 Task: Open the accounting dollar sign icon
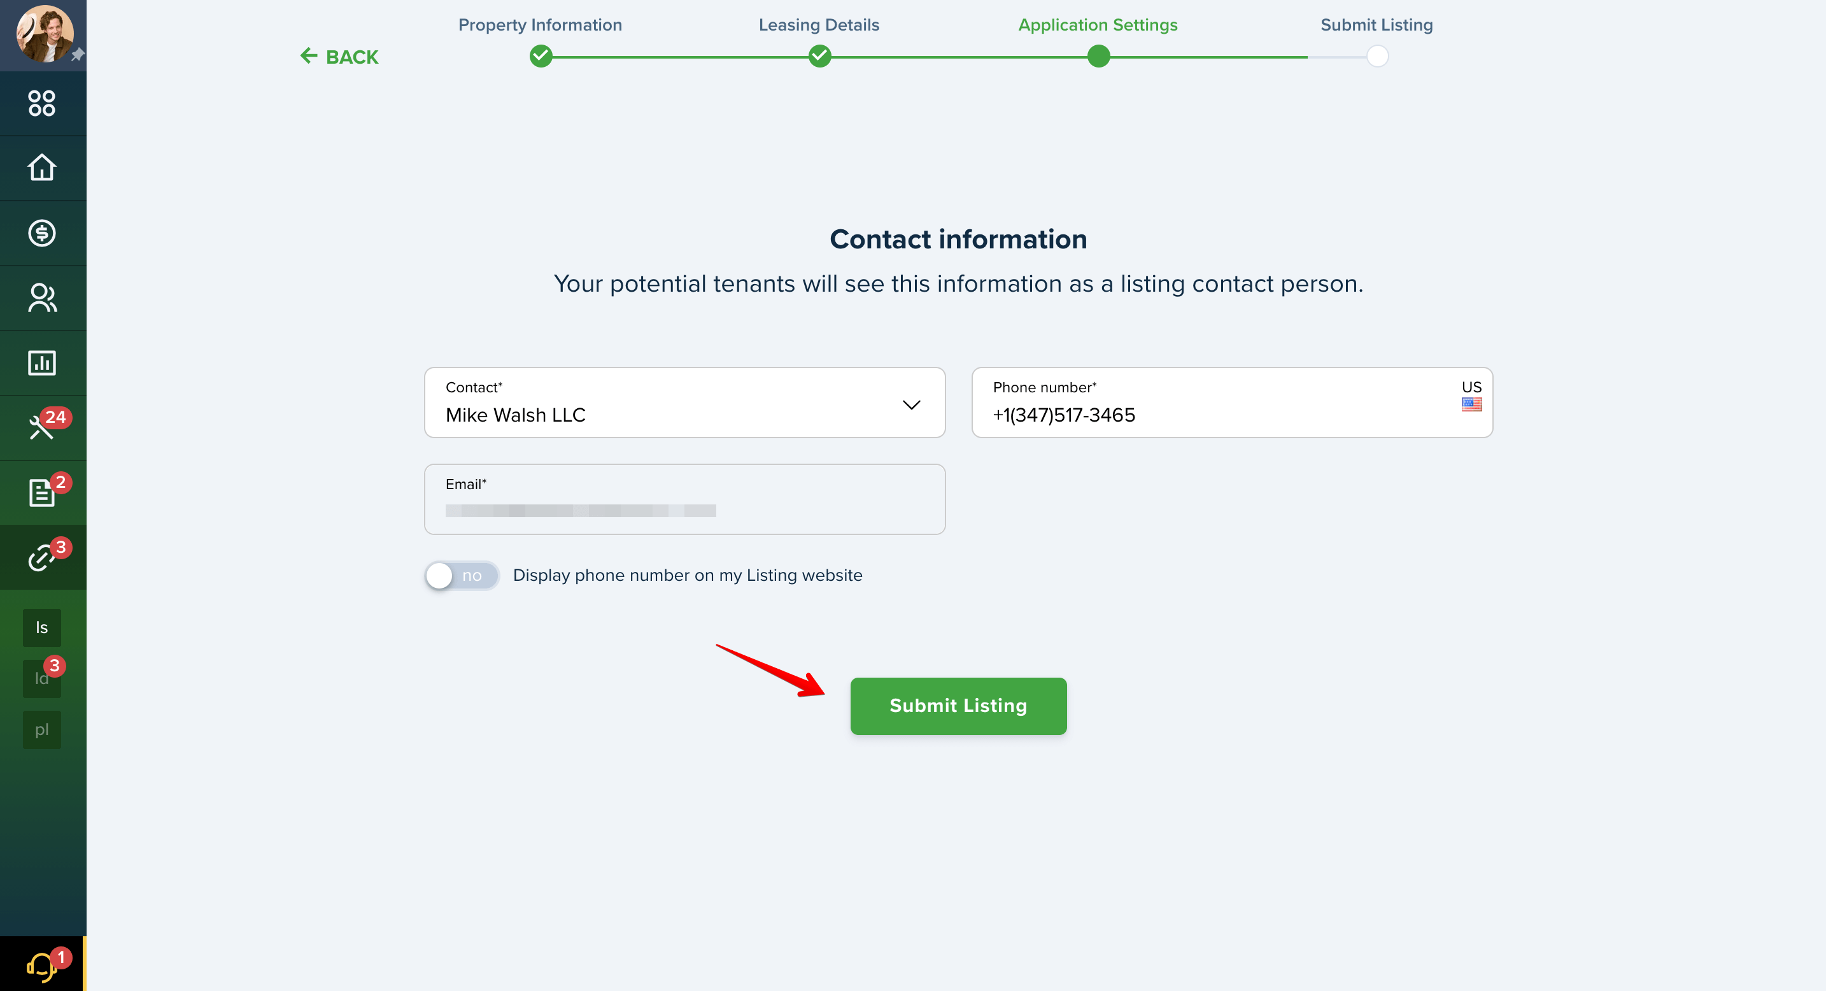click(x=42, y=232)
